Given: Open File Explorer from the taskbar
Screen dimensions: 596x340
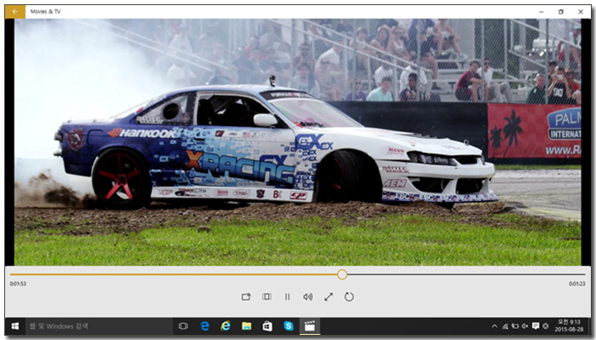Looking at the screenshot, I should point(247,326).
